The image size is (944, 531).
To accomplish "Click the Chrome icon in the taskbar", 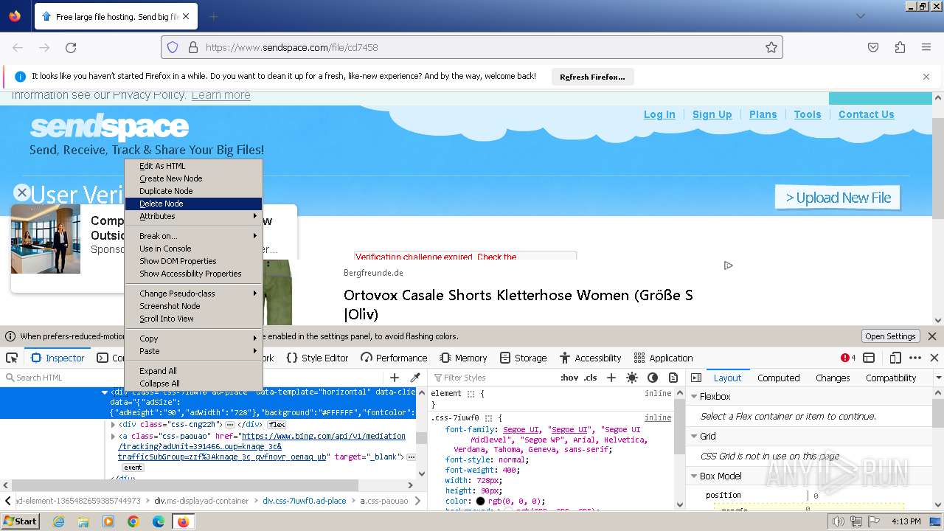I will [x=133, y=521].
